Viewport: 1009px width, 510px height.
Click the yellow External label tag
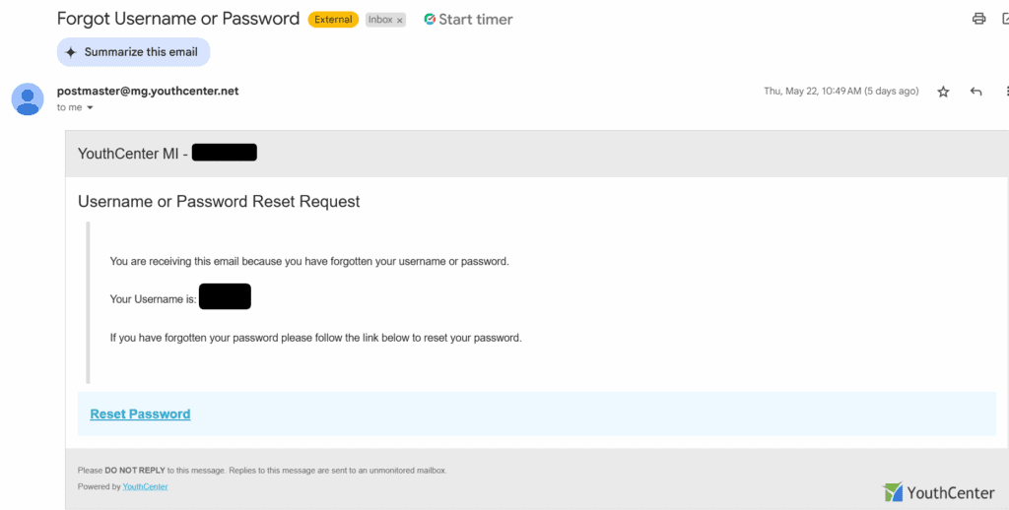pyautogui.click(x=333, y=20)
